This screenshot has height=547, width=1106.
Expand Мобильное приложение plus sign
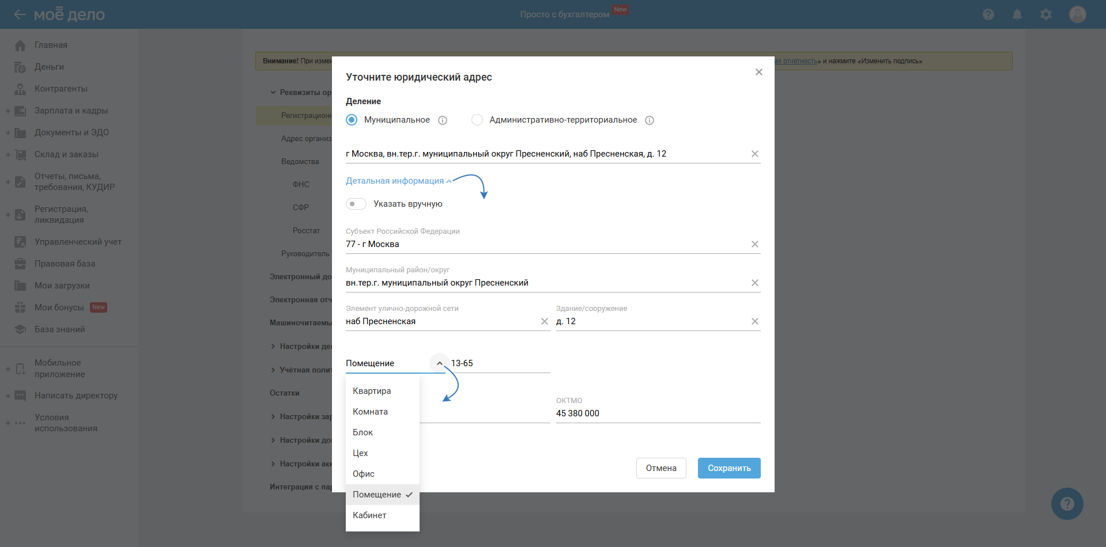pyautogui.click(x=8, y=369)
